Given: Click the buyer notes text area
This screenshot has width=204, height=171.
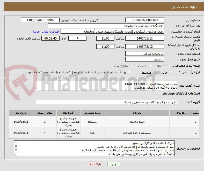Looking at the screenshot, I should pyautogui.click(x=94, y=148).
